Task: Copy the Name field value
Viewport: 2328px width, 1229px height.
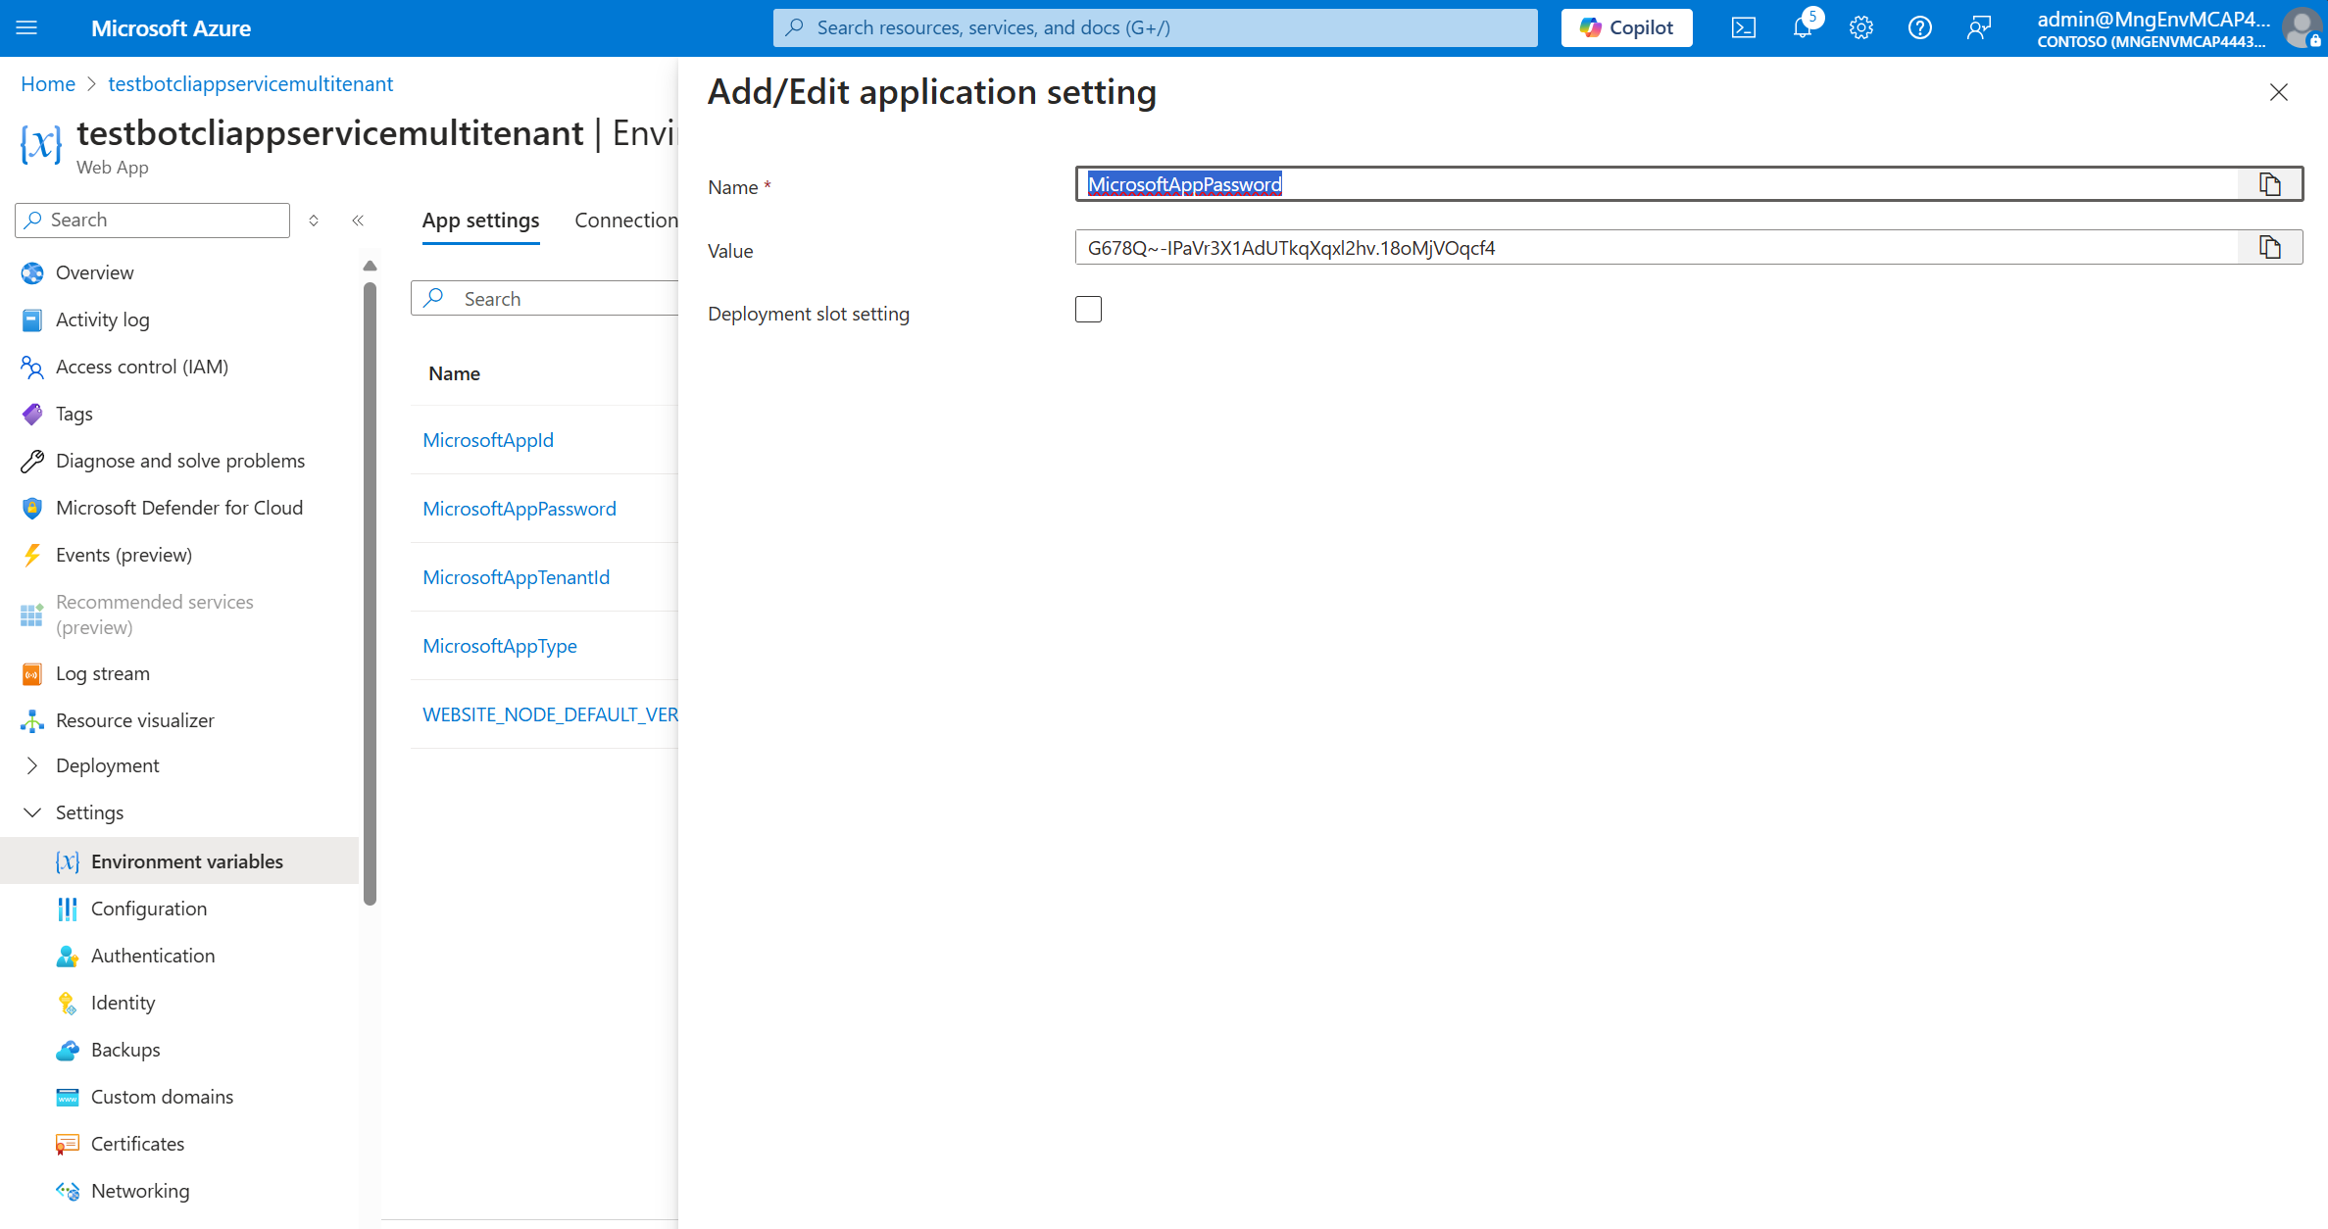Action: (2269, 184)
